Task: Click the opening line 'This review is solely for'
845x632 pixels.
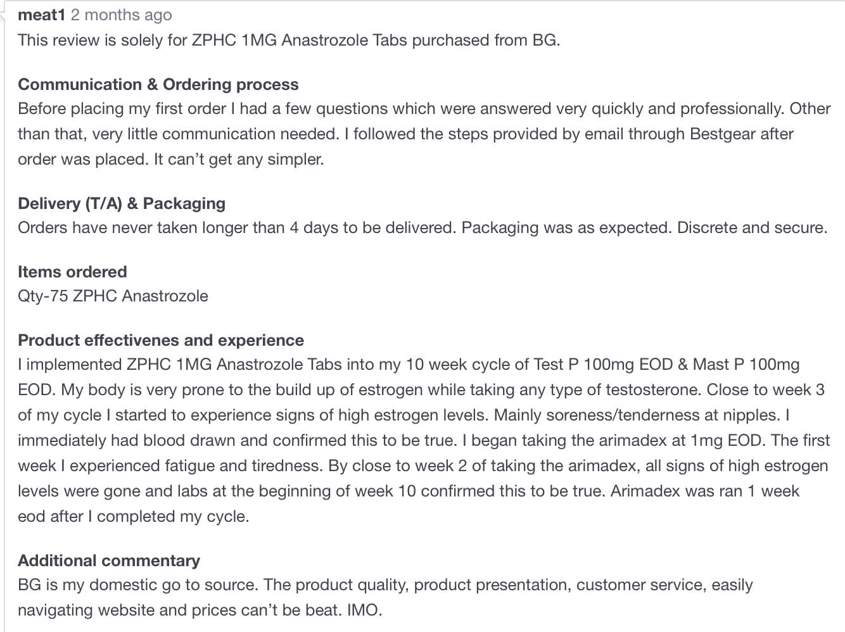Action: [x=101, y=40]
